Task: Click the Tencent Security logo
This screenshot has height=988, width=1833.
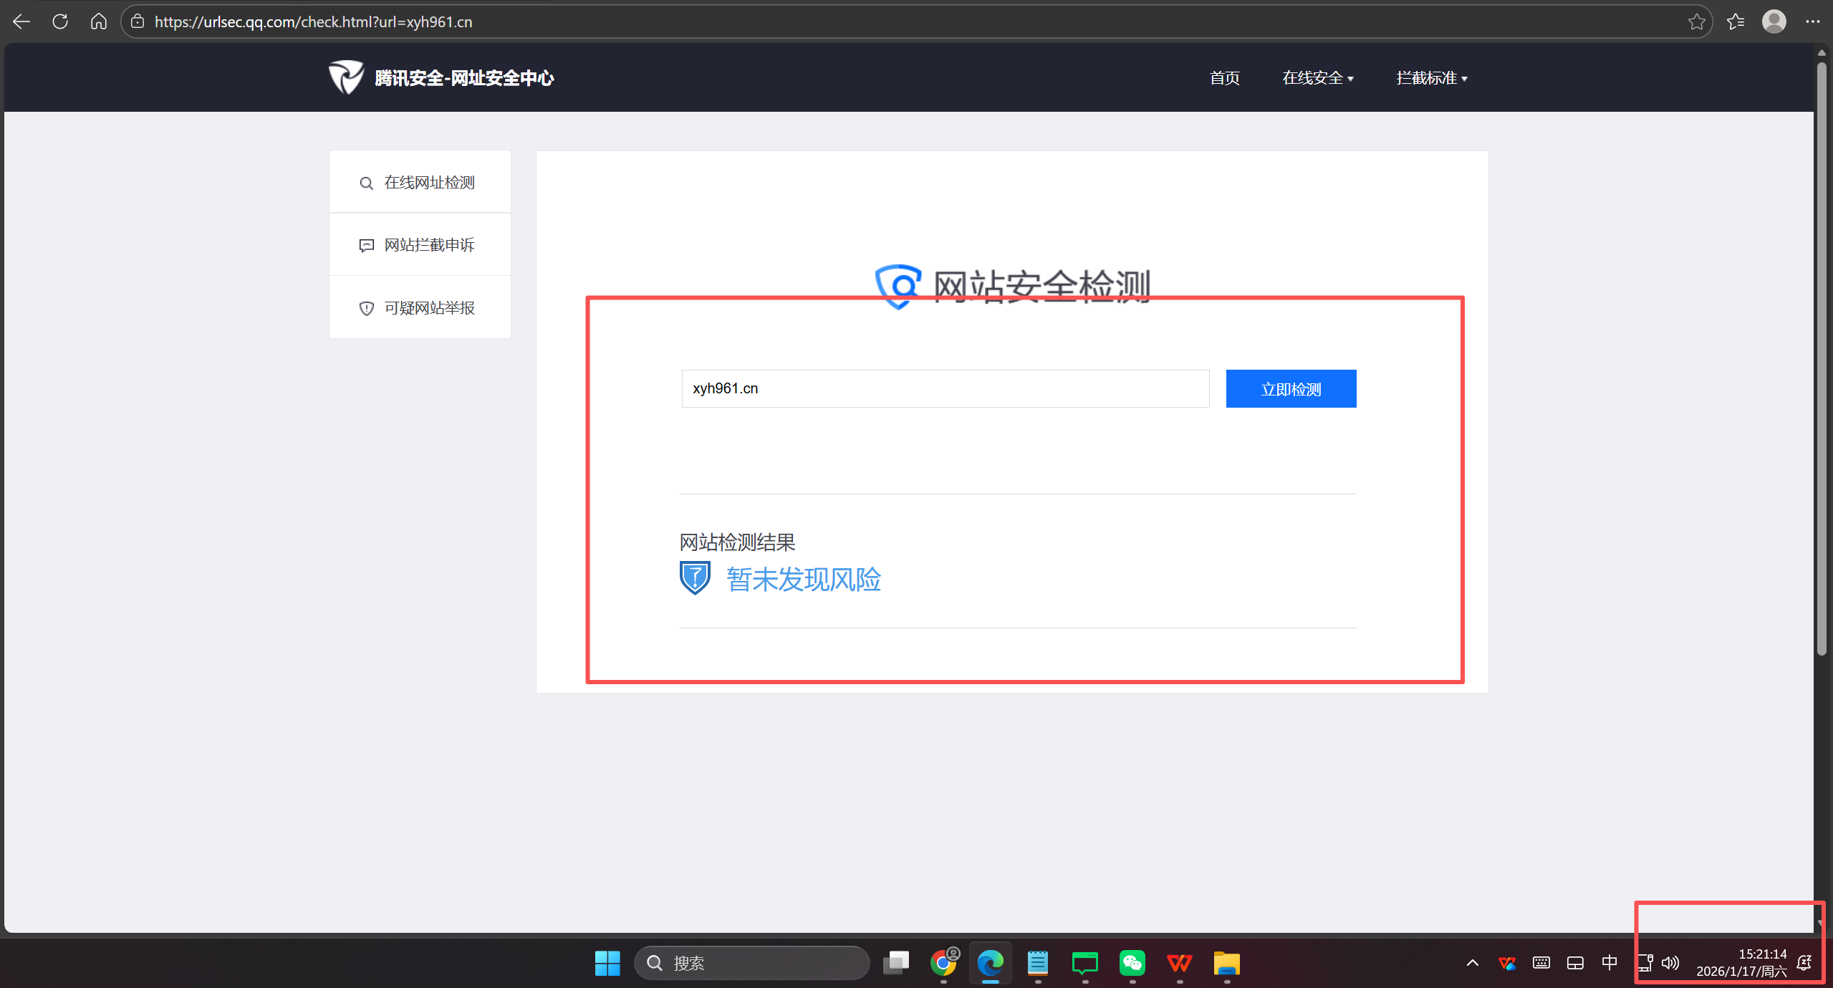Action: click(x=346, y=77)
